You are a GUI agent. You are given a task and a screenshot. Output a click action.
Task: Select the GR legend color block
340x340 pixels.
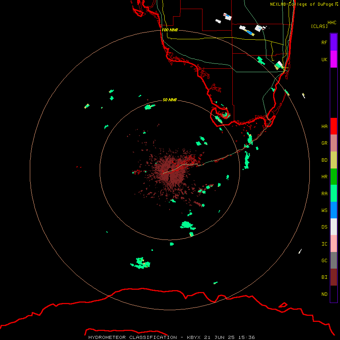334,143
